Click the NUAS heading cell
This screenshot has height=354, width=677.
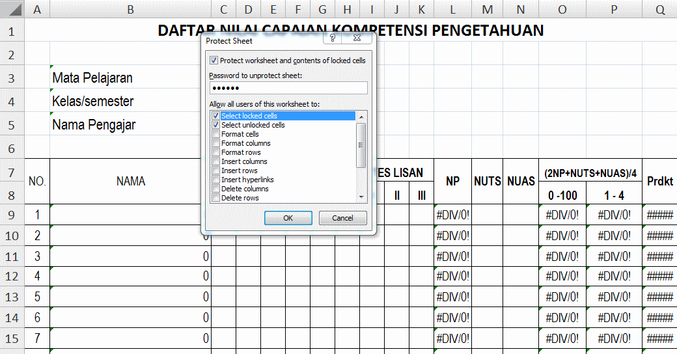(x=521, y=182)
